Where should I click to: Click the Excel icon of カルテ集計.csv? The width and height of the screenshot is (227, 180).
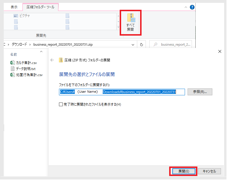[12, 63]
